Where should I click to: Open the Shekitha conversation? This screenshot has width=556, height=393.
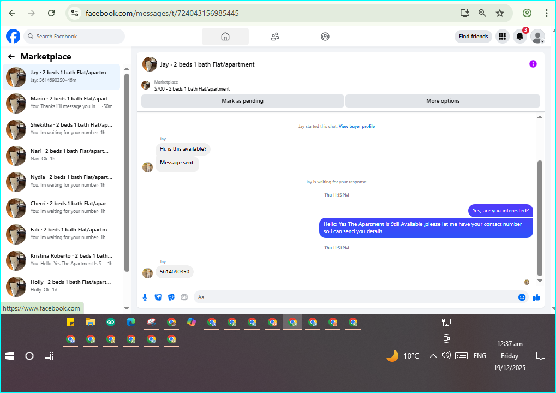coord(61,129)
